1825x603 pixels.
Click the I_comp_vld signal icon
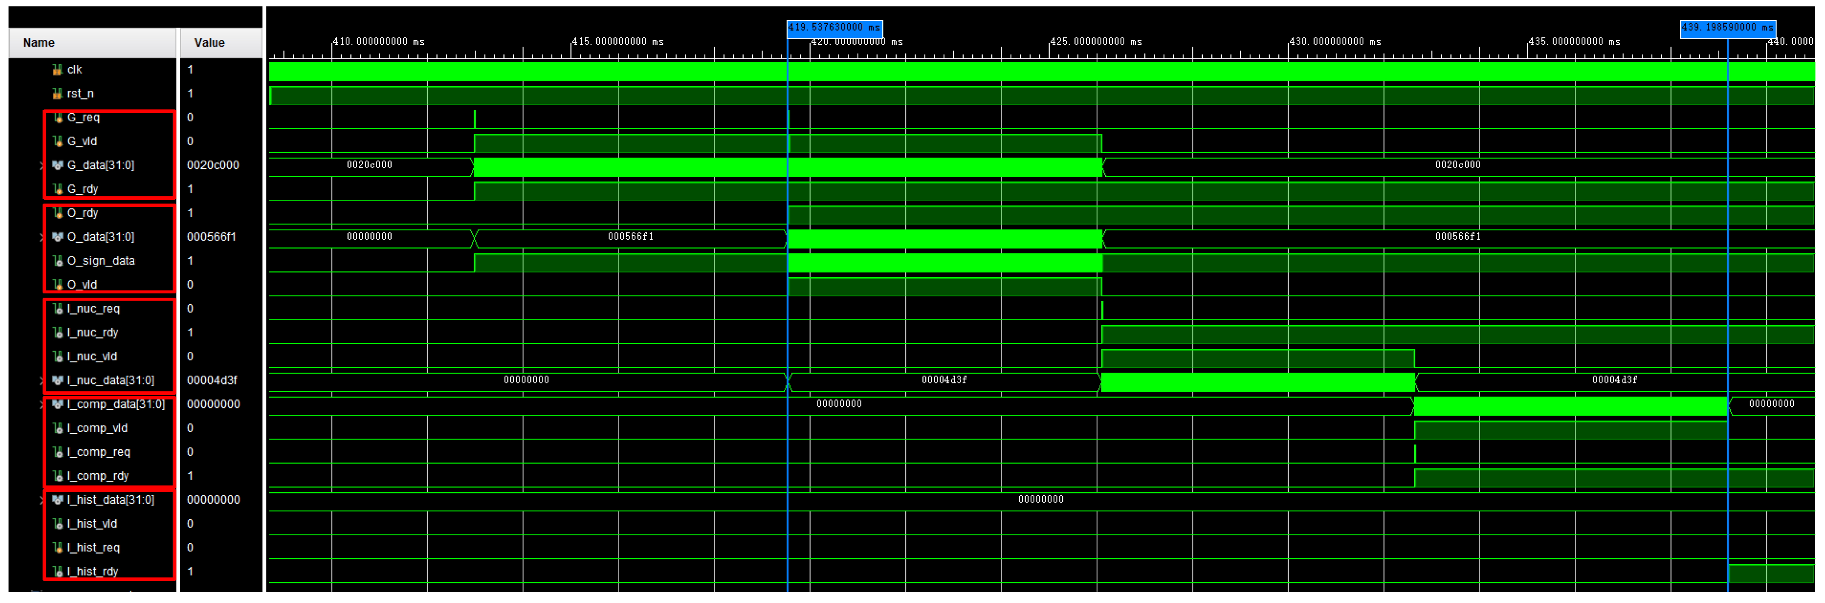point(58,428)
